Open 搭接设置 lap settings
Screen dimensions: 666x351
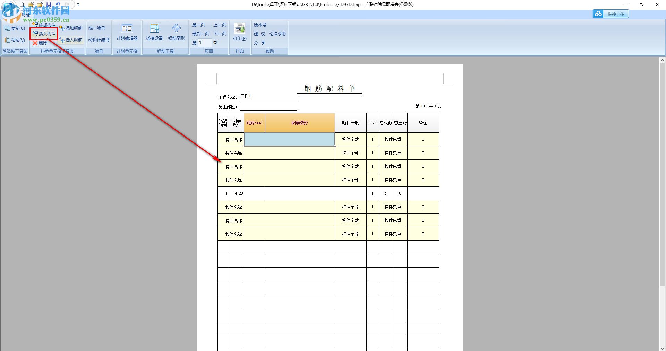tap(154, 33)
